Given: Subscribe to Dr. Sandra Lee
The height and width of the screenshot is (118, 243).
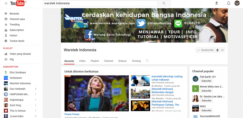Looking at the screenshot, I should 206,101.
